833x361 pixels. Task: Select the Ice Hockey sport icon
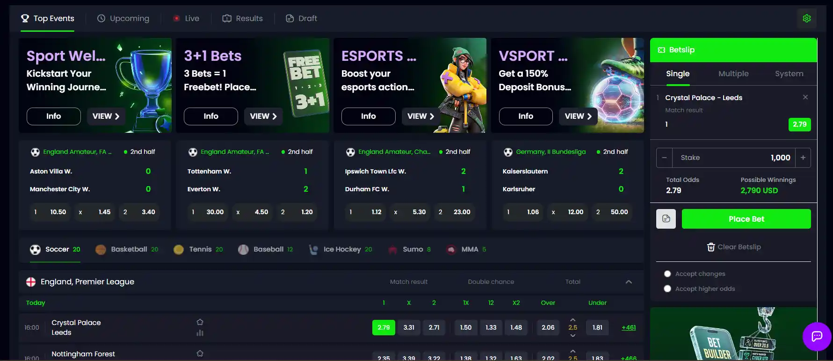click(313, 250)
